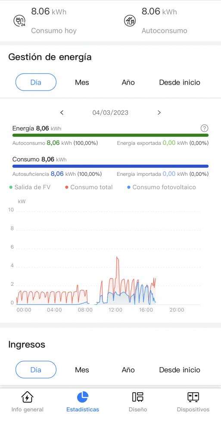Open date picker for 04/03/2023
Image resolution: width=221 pixels, height=431 pixels.
pos(110,112)
